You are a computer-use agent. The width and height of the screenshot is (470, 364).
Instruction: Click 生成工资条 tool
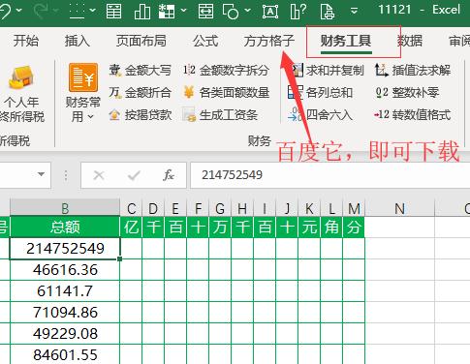[x=220, y=115]
